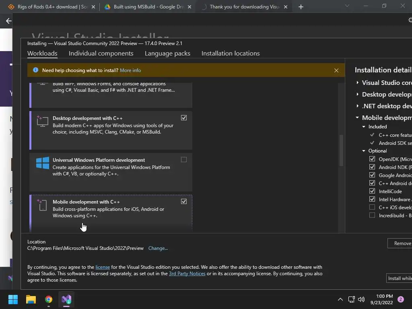Click the C++ core features included item
The height and width of the screenshot is (309, 412).
(x=395, y=135)
